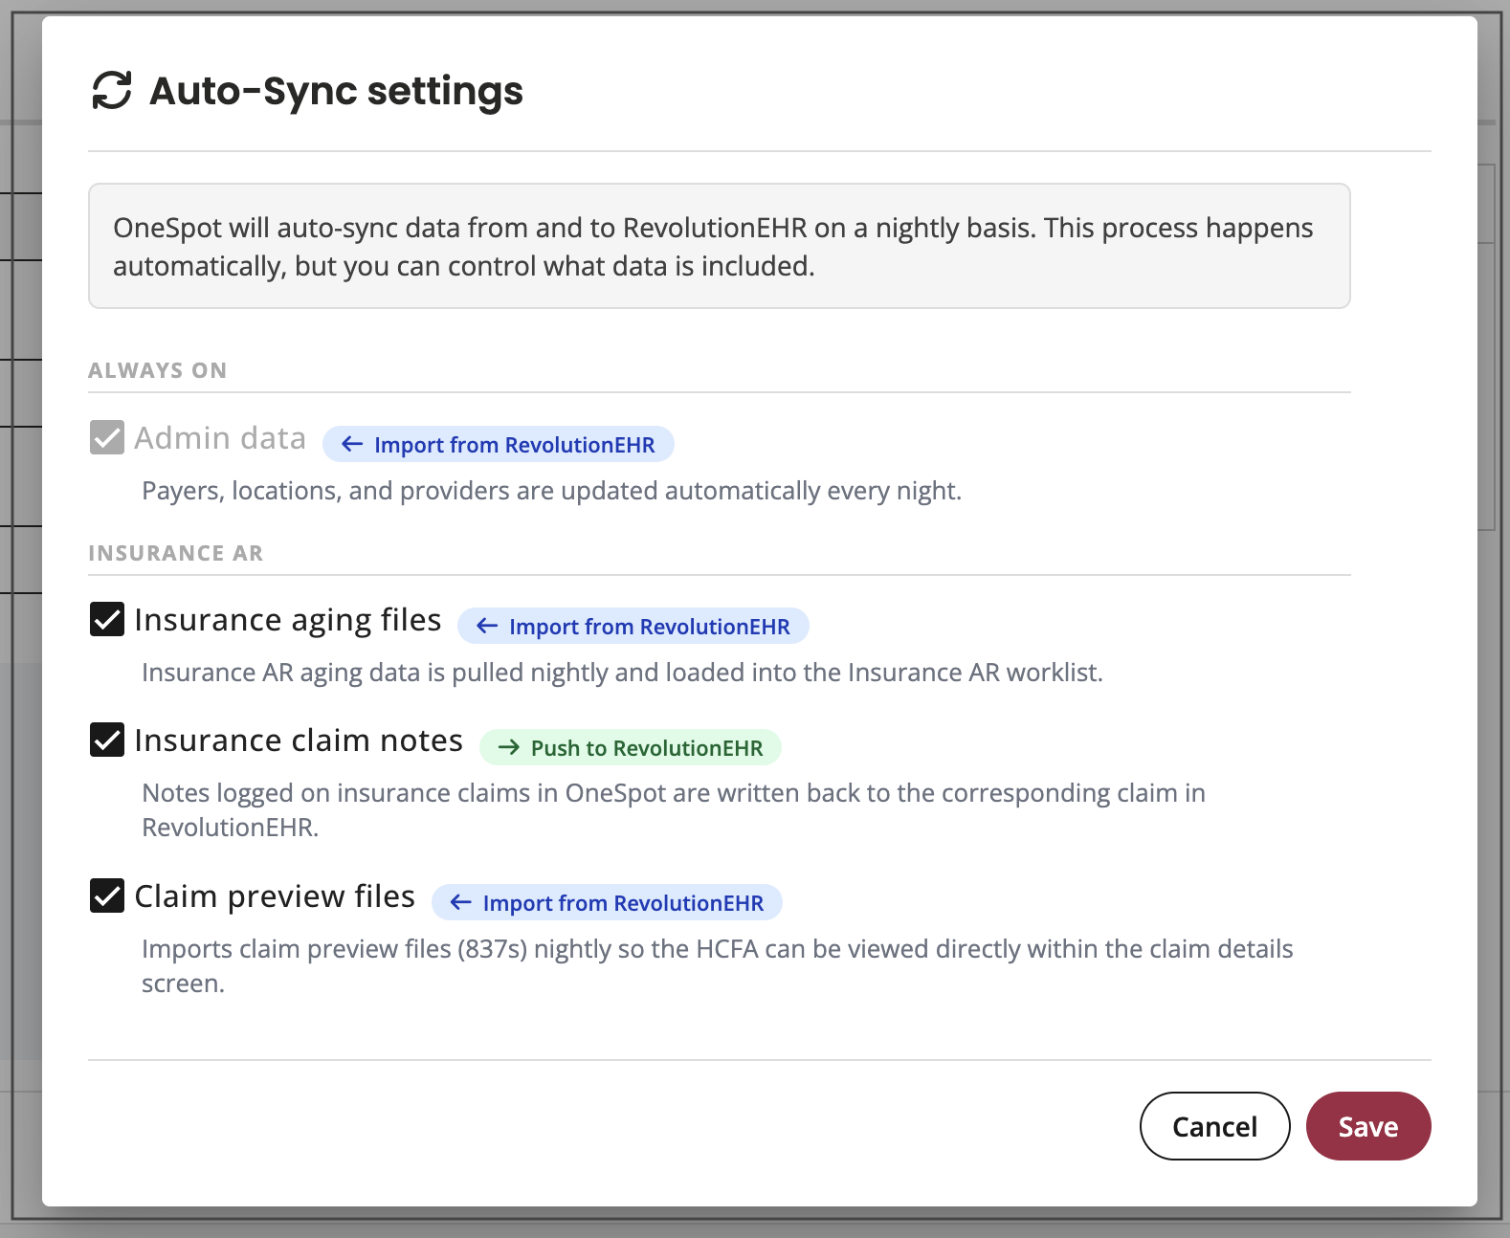1510x1238 pixels.
Task: Click the nightly auto-sync information box
Action: click(720, 246)
